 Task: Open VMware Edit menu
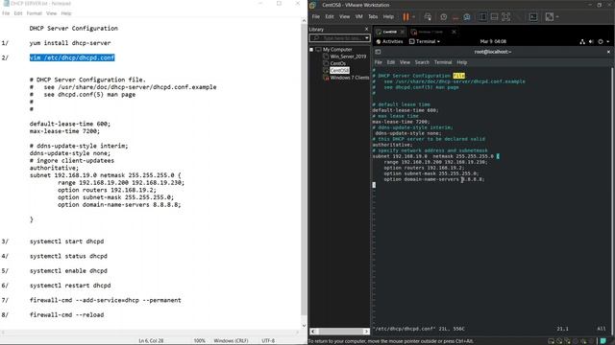(330, 17)
